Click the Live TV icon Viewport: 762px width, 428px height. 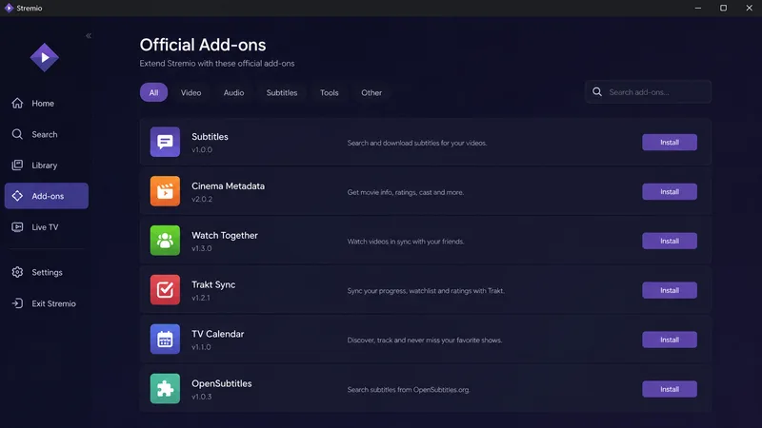pos(17,226)
